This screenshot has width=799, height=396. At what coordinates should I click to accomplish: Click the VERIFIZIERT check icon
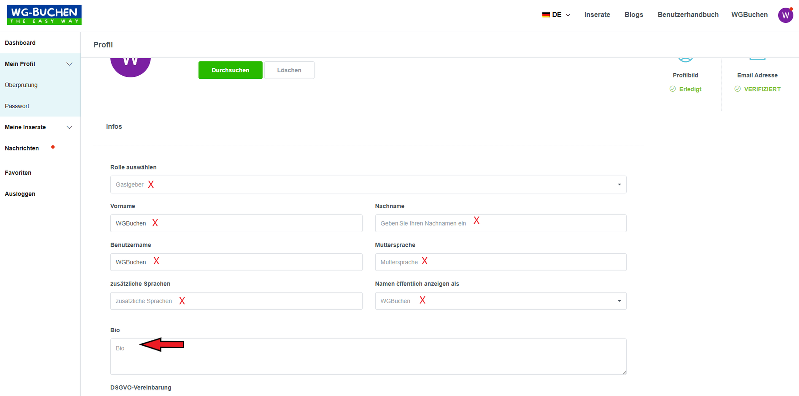coord(738,89)
